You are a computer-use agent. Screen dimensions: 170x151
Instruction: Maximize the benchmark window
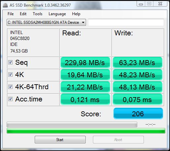tap(149, 4)
